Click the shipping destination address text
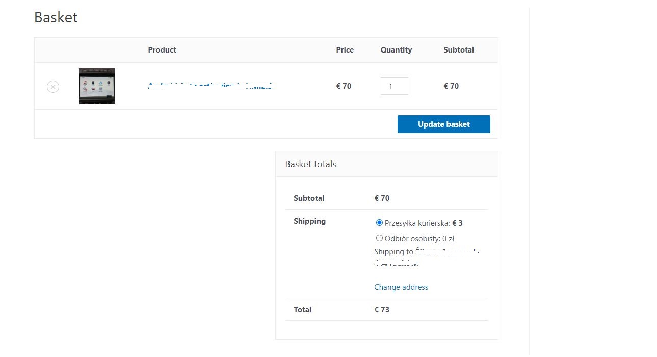The height and width of the screenshot is (357, 657). click(427, 258)
